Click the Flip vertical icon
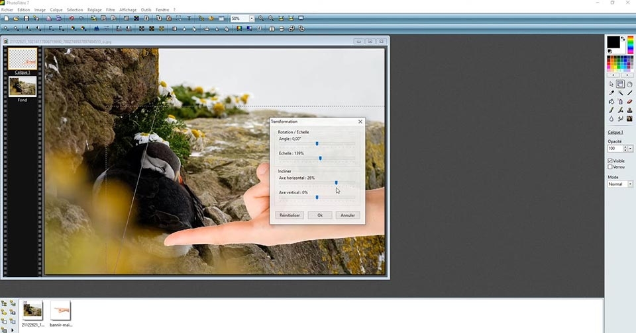Screen dimensions: 636x333 [282, 28]
